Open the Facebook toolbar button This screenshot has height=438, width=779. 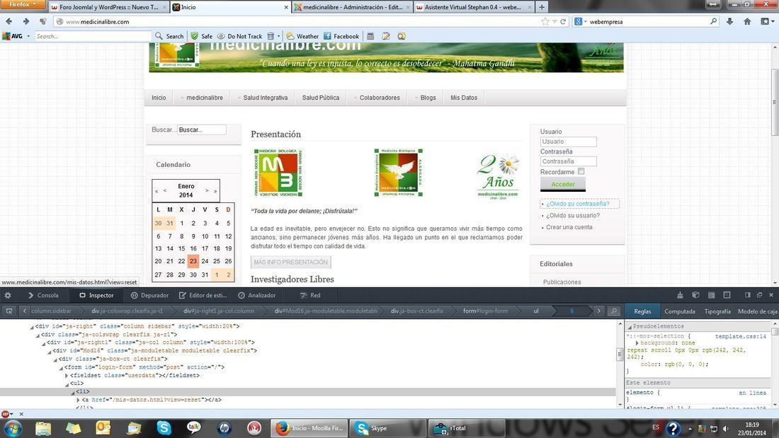tap(341, 36)
